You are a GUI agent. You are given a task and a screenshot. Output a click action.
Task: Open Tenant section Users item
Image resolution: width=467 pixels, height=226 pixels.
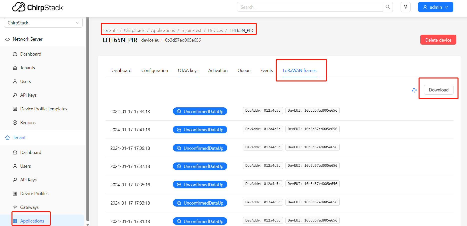[25, 166]
